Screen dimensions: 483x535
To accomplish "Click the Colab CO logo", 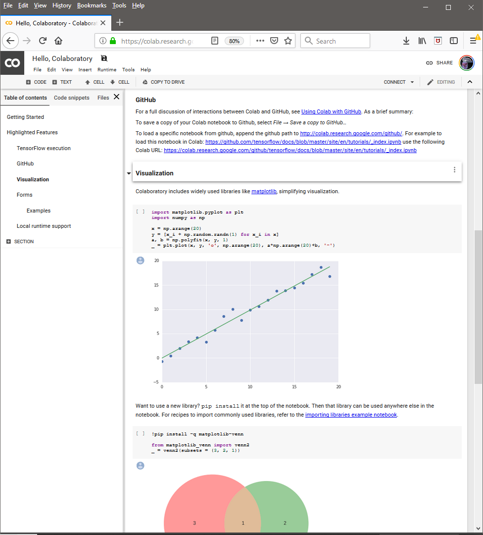I will coord(12,63).
